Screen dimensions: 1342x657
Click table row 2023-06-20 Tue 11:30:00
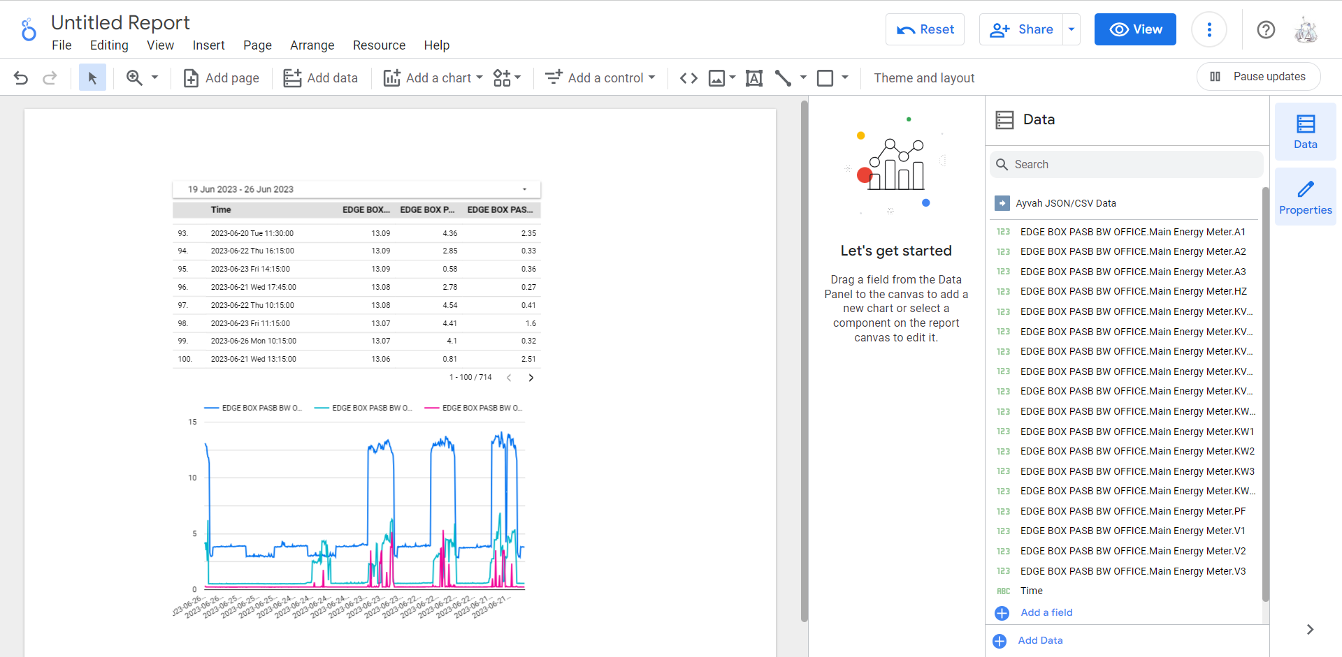click(356, 233)
